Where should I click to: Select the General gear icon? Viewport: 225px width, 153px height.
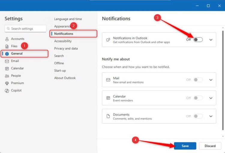point(7,54)
